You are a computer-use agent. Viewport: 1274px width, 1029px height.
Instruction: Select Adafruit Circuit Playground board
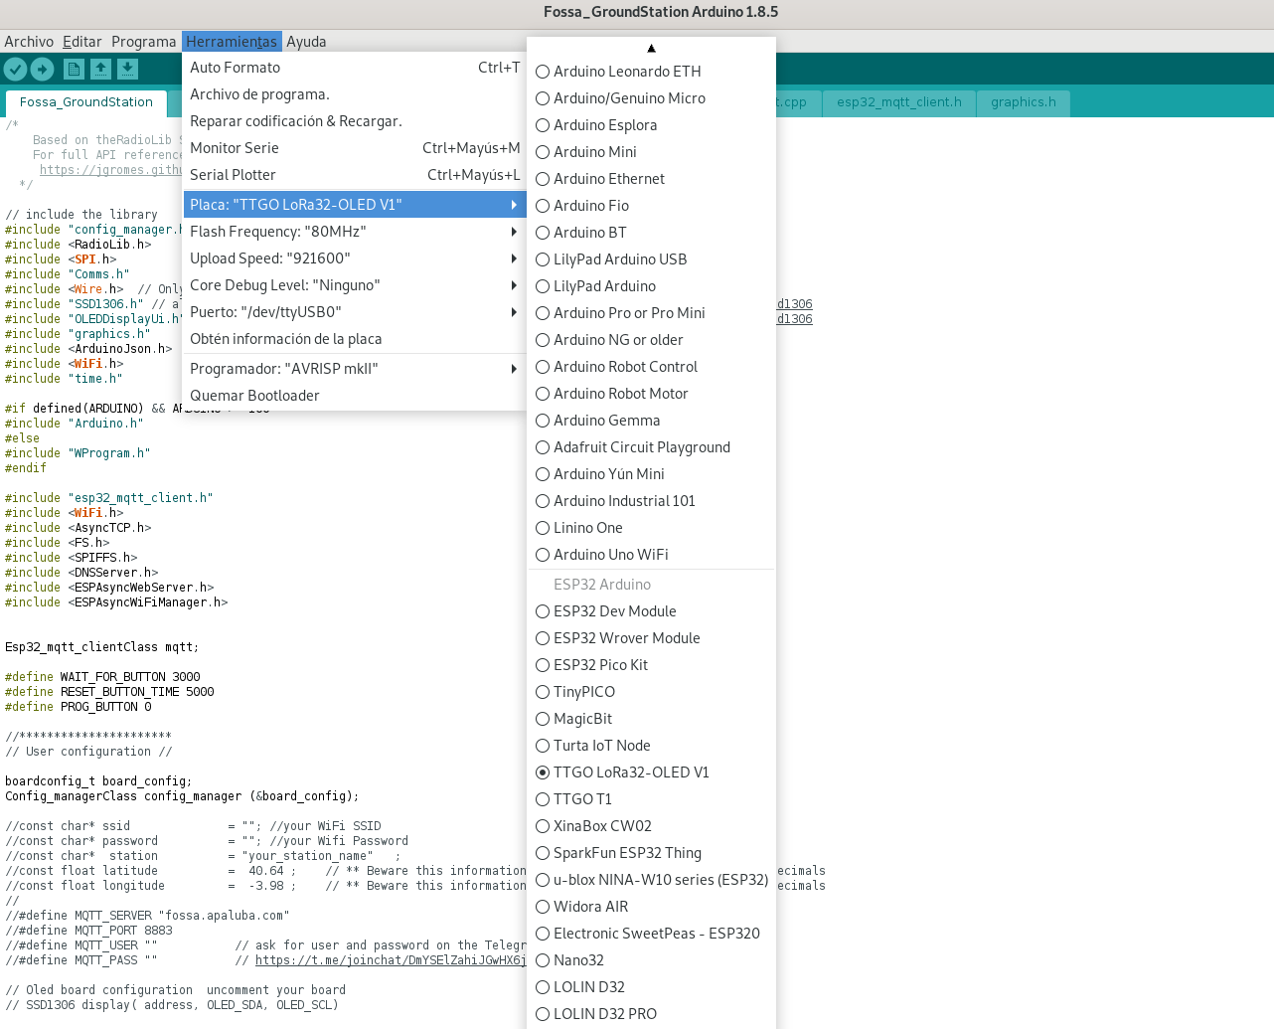click(651, 447)
